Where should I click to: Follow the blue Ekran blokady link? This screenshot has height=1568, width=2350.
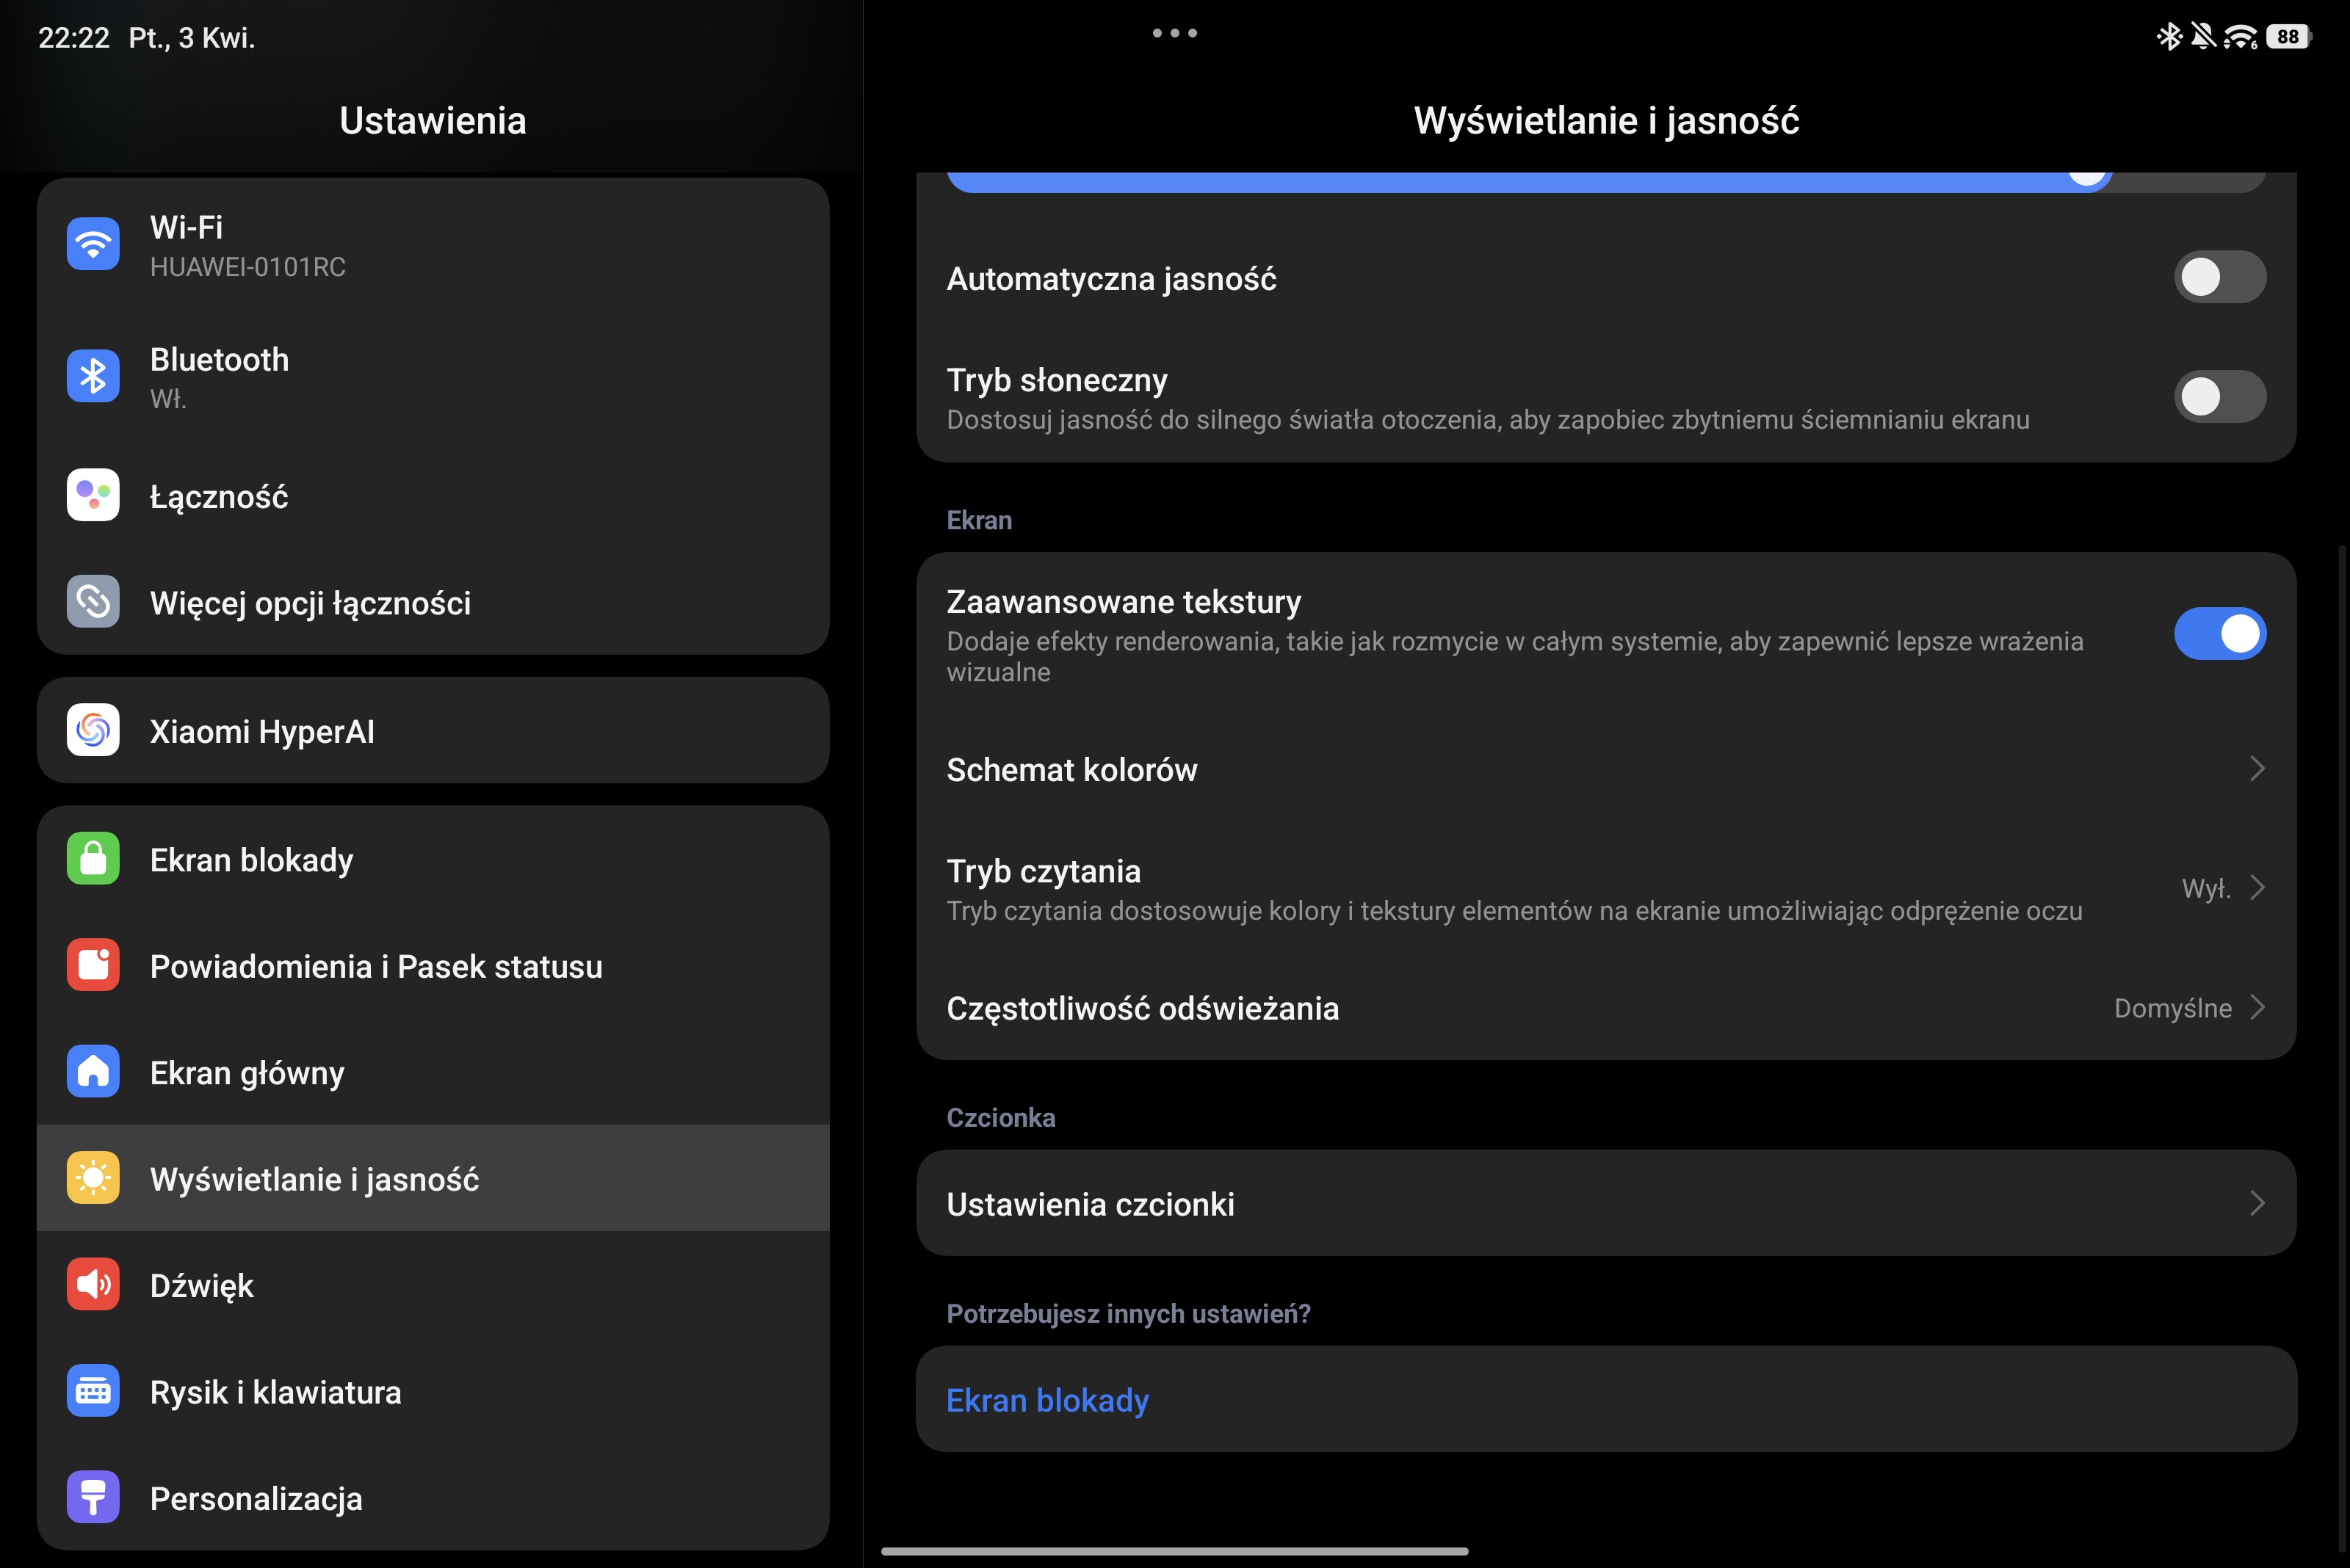click(1047, 1400)
